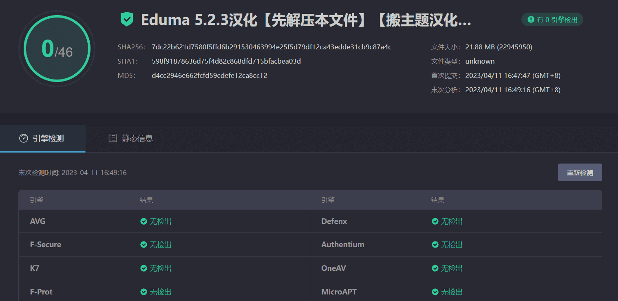Click the gauge icon on 引擎检测 tab
Screen dimensions: 618x301
coord(24,138)
